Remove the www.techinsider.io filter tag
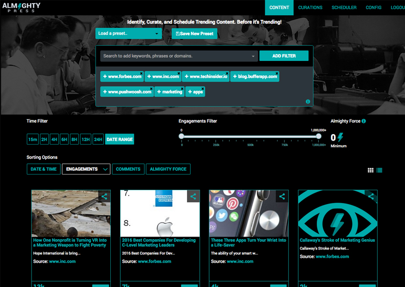The image size is (405, 287). (227, 74)
